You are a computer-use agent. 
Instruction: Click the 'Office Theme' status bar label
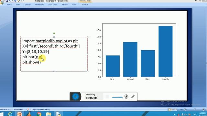point(18,110)
